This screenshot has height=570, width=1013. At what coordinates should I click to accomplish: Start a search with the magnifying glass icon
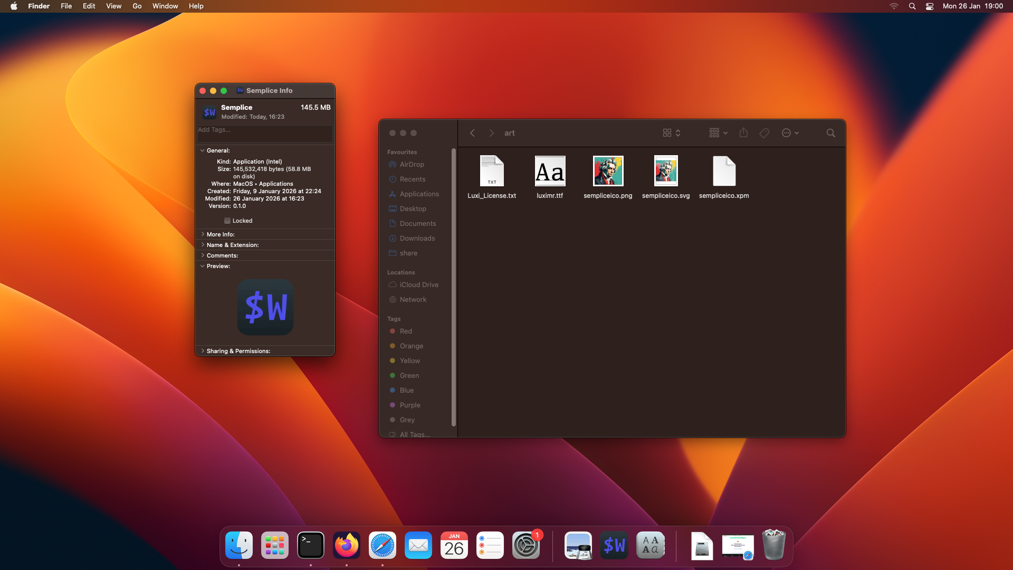click(830, 133)
